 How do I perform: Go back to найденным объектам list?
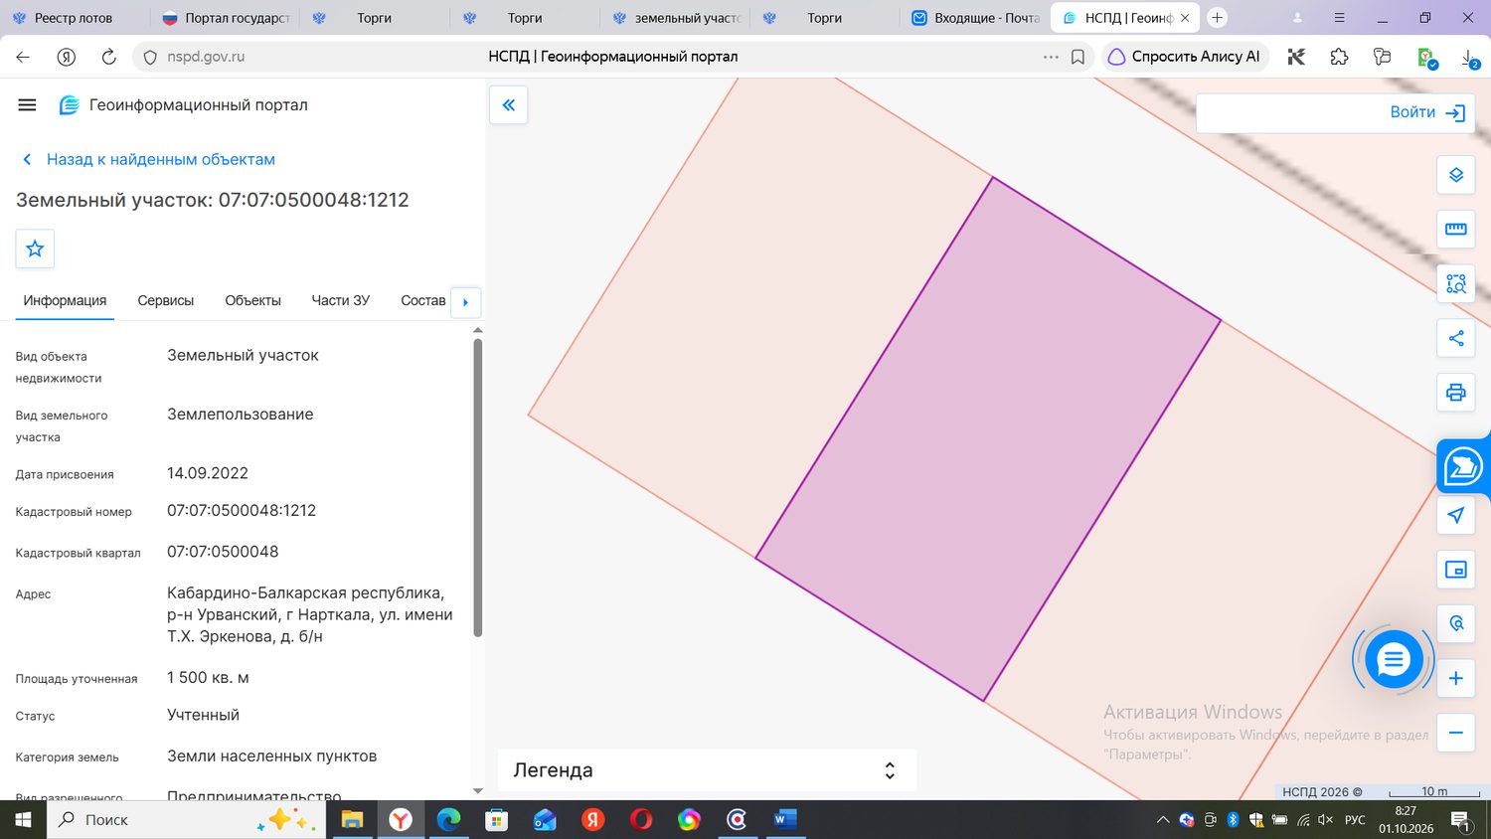click(x=148, y=159)
